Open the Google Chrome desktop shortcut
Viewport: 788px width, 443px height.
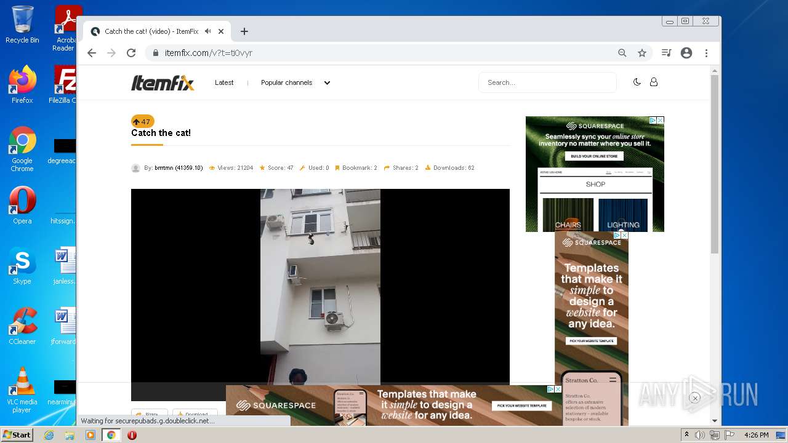coord(22,150)
